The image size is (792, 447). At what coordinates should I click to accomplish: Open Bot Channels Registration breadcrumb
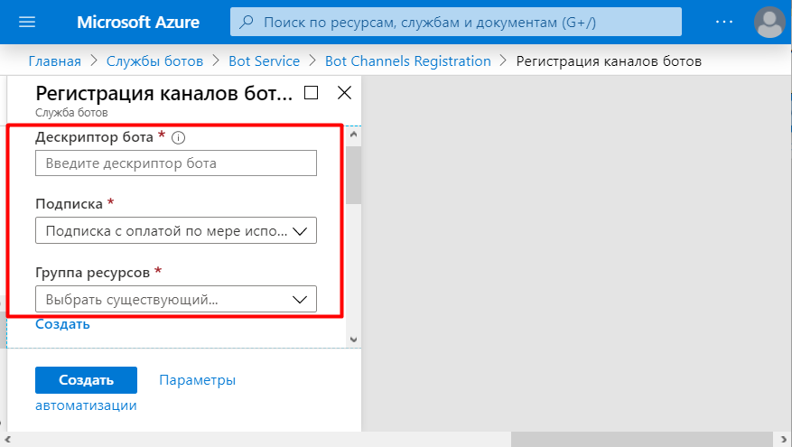[407, 61]
